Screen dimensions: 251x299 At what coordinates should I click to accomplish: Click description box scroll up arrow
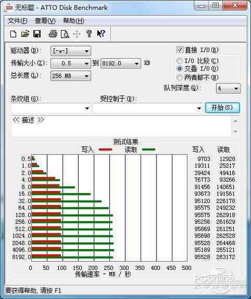236,121
